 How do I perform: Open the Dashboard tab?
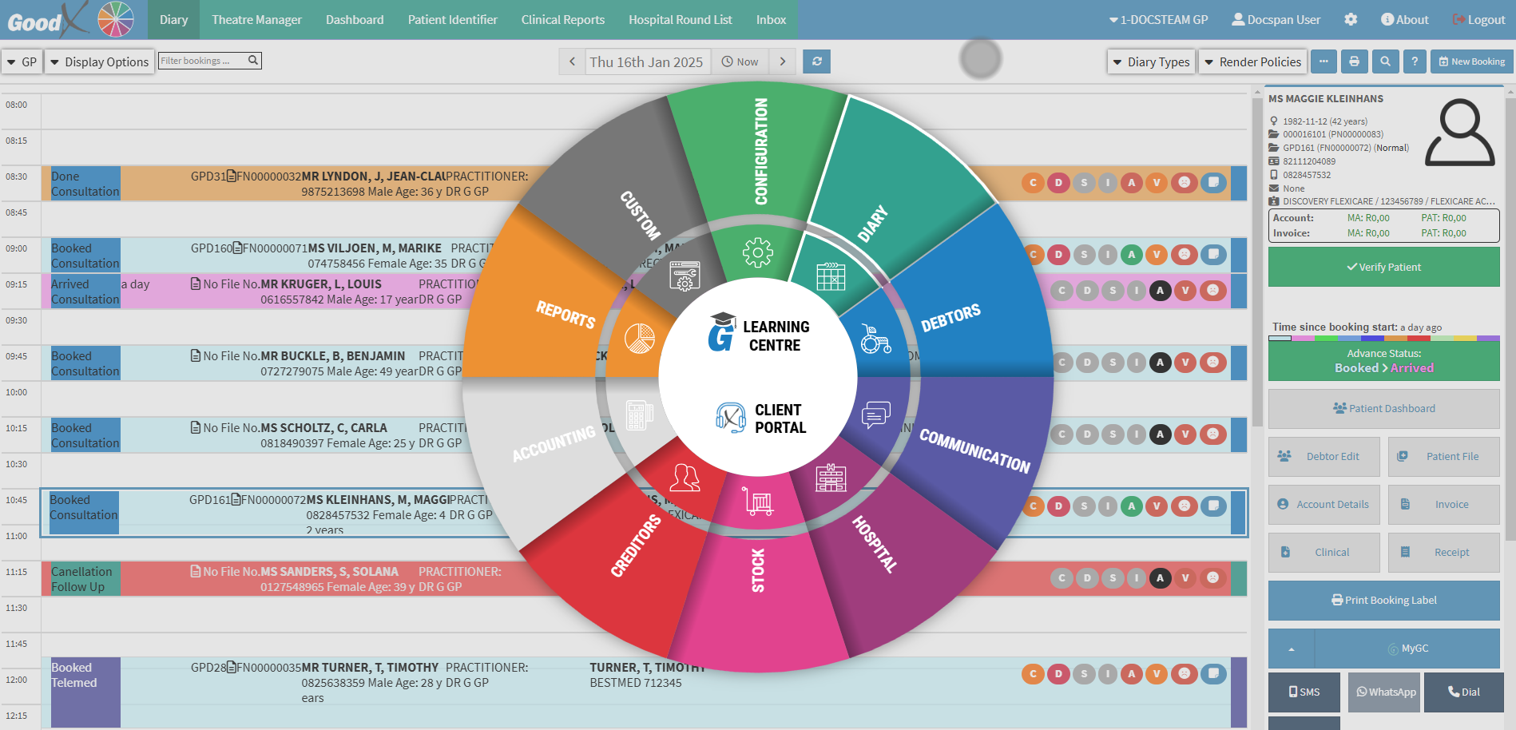click(x=355, y=19)
